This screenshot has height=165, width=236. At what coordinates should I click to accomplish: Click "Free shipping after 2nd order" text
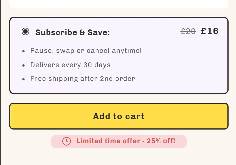[x=83, y=79]
